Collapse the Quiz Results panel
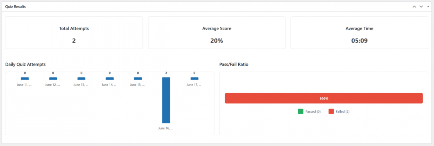The height and width of the screenshot is (146, 434). pyautogui.click(x=428, y=6)
